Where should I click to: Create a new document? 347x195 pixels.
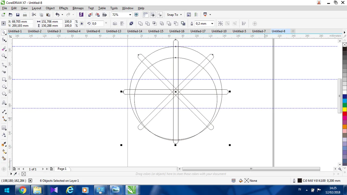4,15
